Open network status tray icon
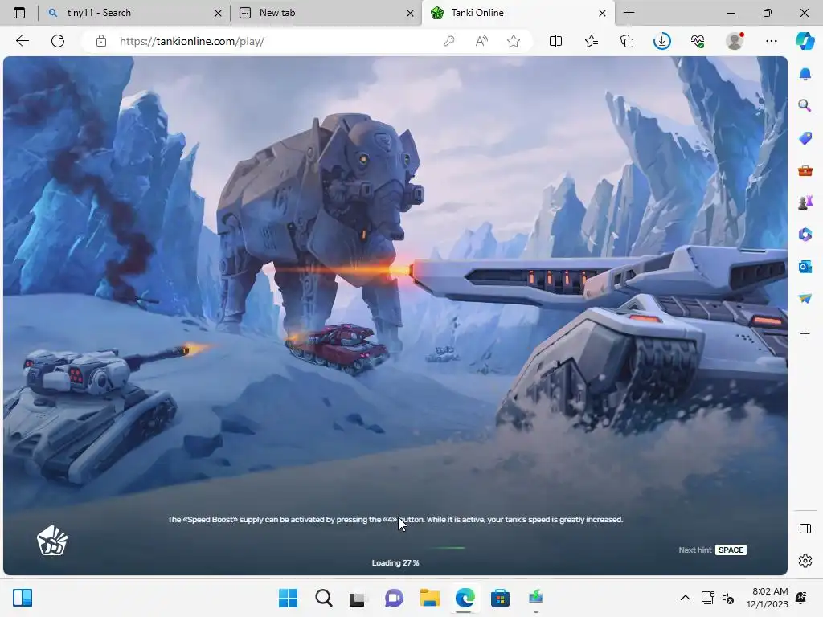The width and height of the screenshot is (823, 617). point(707,598)
